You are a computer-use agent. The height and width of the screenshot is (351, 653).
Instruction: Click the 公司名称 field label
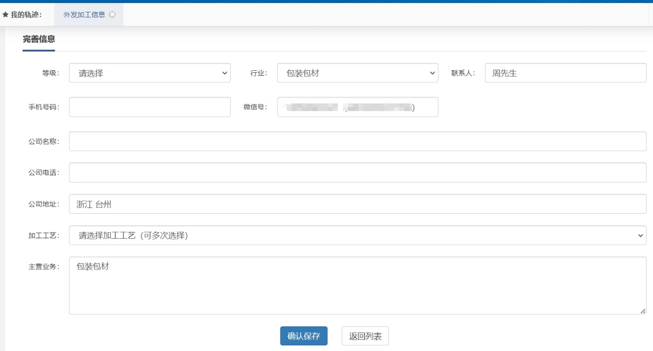tap(44, 141)
